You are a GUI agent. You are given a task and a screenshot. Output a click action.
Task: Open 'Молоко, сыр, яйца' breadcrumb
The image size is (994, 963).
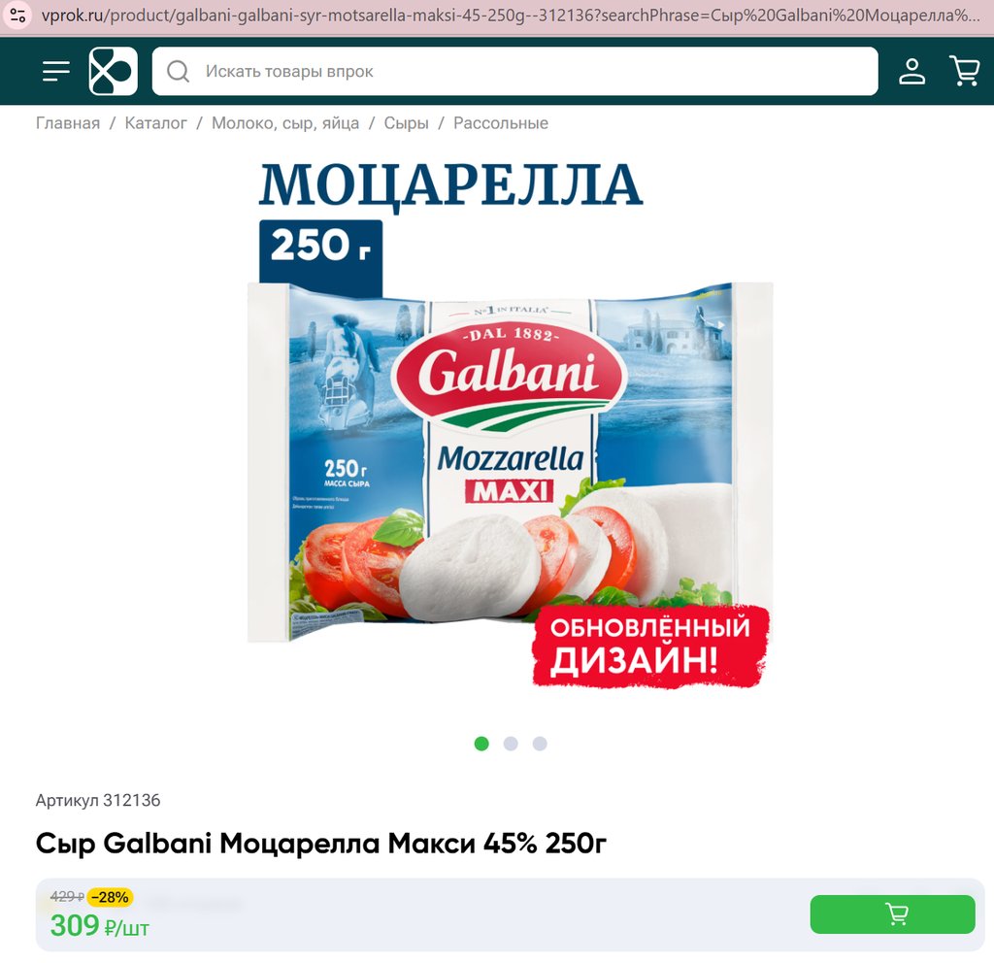click(285, 123)
